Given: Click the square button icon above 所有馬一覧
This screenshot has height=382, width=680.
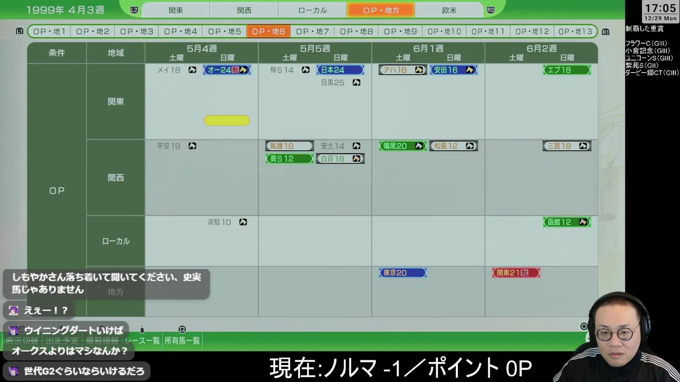Looking at the screenshot, I should [182, 329].
